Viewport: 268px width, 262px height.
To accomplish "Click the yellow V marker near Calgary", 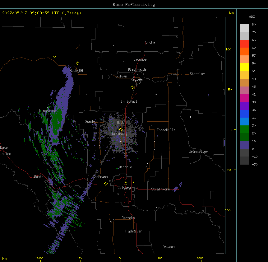I will [x=133, y=182].
